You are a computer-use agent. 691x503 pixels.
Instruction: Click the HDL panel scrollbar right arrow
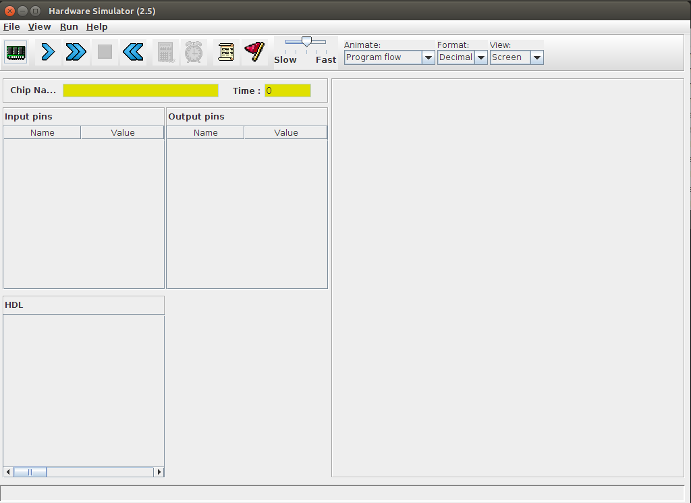click(159, 472)
